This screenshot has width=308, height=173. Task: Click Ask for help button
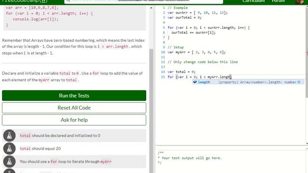(74, 120)
